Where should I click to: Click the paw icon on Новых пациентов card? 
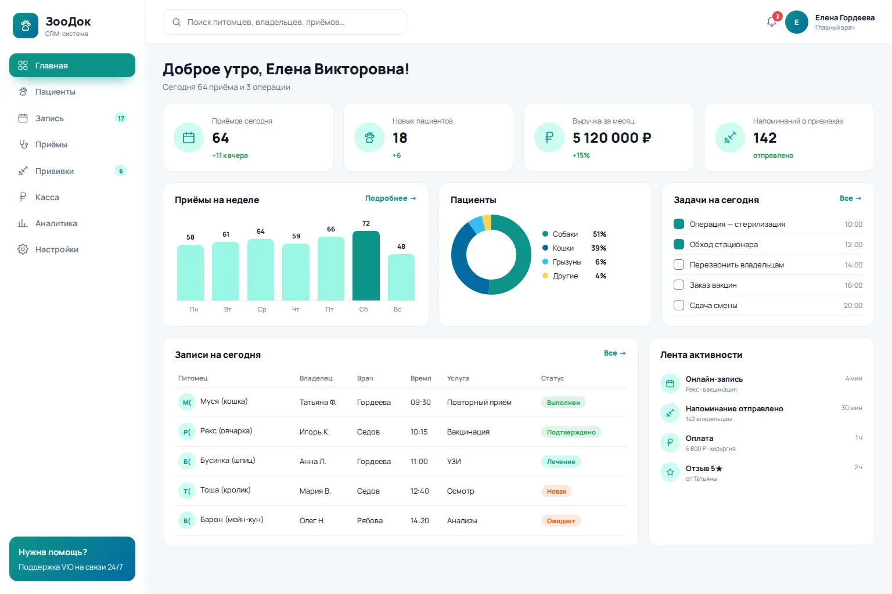click(369, 137)
